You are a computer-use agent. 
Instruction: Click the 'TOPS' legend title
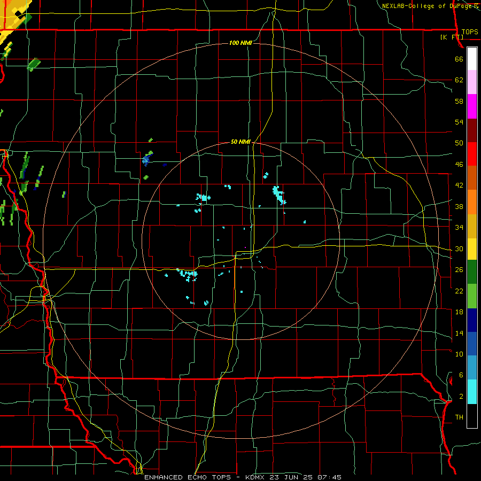pos(470,32)
